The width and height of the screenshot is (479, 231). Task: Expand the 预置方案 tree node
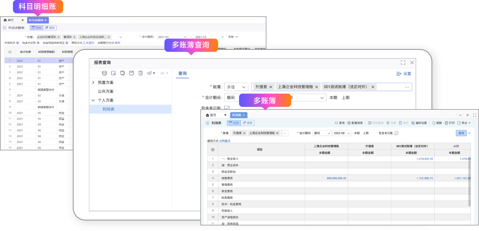click(93, 83)
